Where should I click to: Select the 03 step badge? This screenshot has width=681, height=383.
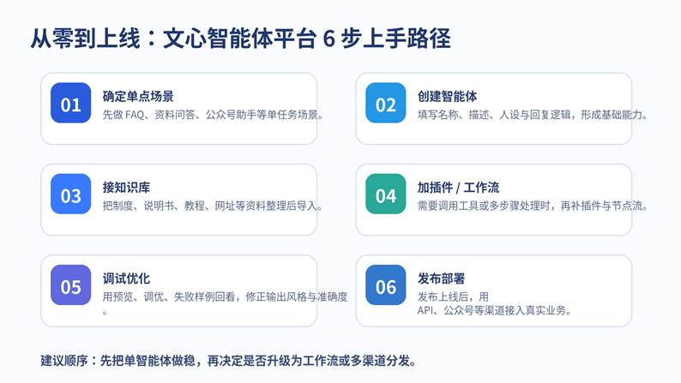70,194
